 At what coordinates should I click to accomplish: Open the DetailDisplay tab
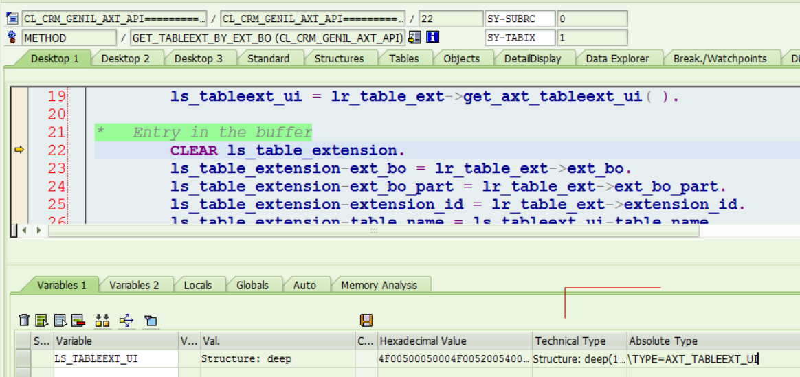[533, 58]
